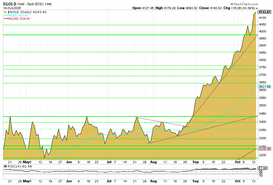Toggle the MA(200) overlay via its legend entry
The image size is (273, 185).
coord(19,19)
